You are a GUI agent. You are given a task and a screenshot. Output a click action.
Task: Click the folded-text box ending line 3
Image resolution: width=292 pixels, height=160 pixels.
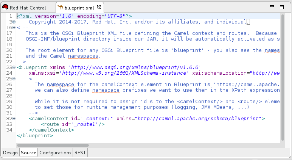coord(248,22)
